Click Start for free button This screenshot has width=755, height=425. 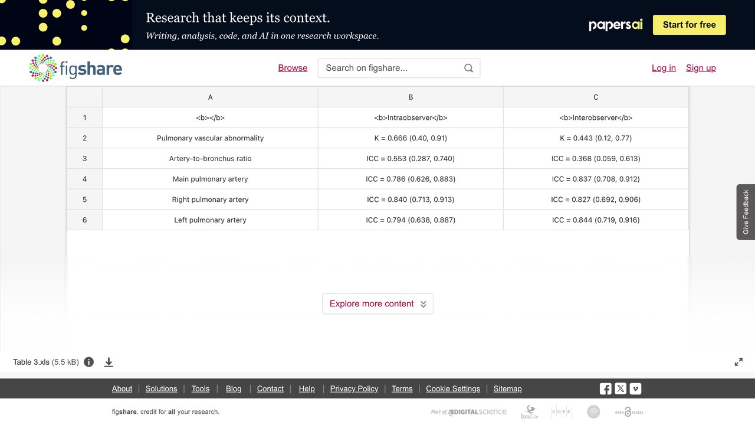690,25
